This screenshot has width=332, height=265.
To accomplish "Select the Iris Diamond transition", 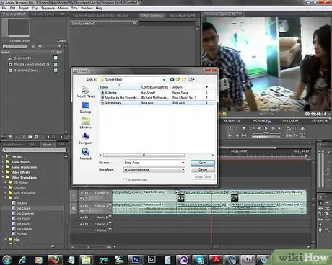I will (x=25, y=213).
